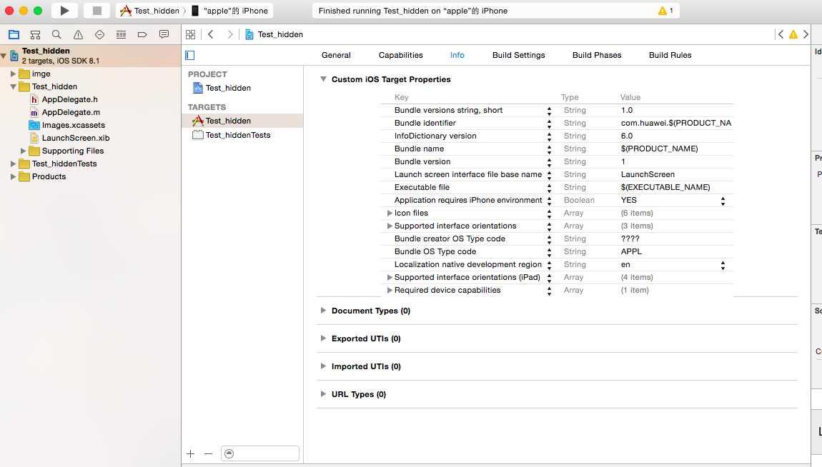Click the targets filter field

pos(260,453)
